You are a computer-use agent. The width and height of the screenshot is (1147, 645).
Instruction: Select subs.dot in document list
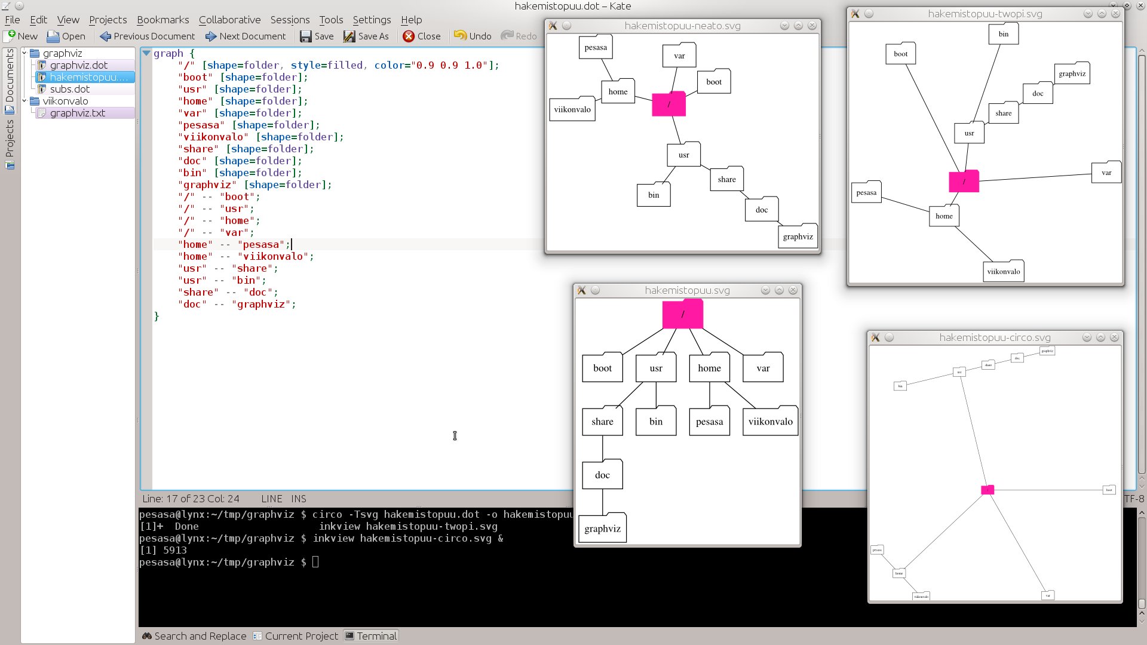point(70,89)
